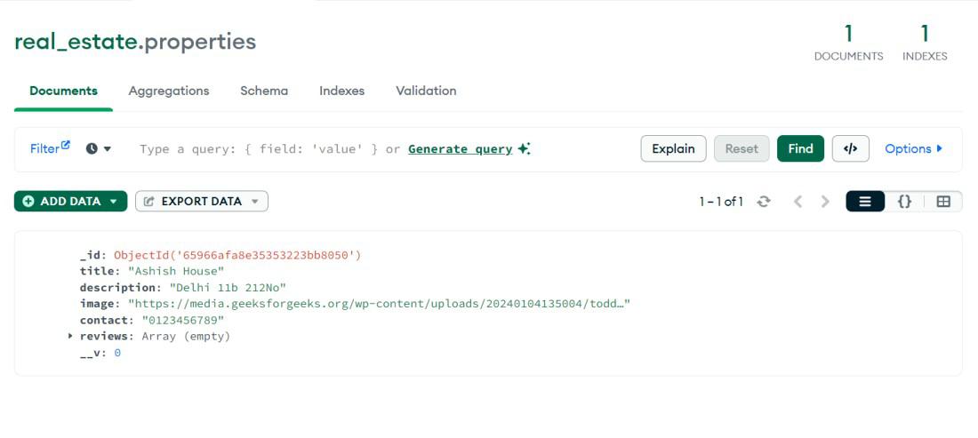
Task: Click the Generate query link
Action: (460, 148)
